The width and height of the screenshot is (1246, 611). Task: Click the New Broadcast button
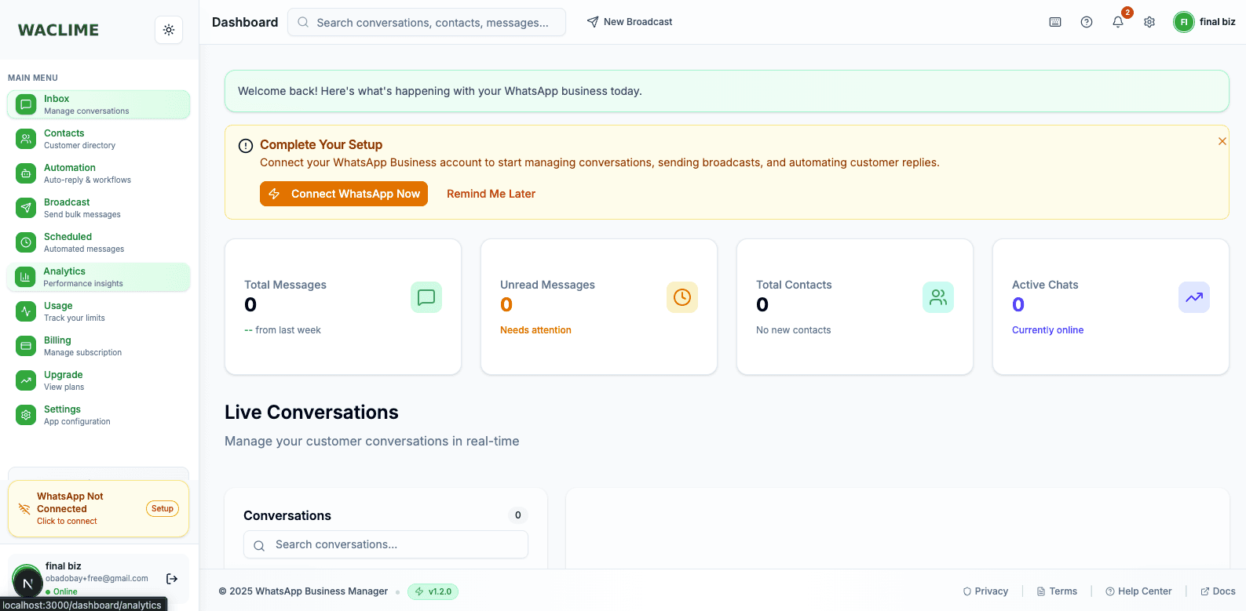click(x=630, y=22)
